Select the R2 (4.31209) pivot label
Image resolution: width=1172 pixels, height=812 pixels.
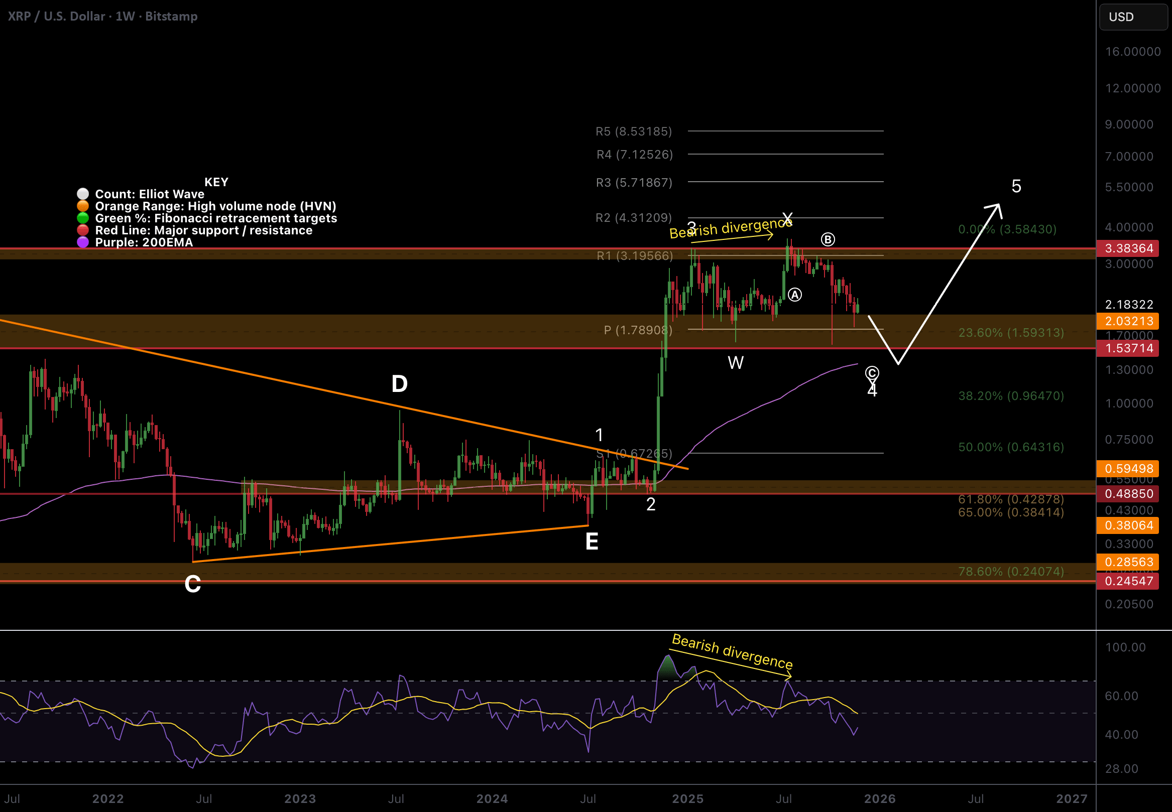[633, 218]
